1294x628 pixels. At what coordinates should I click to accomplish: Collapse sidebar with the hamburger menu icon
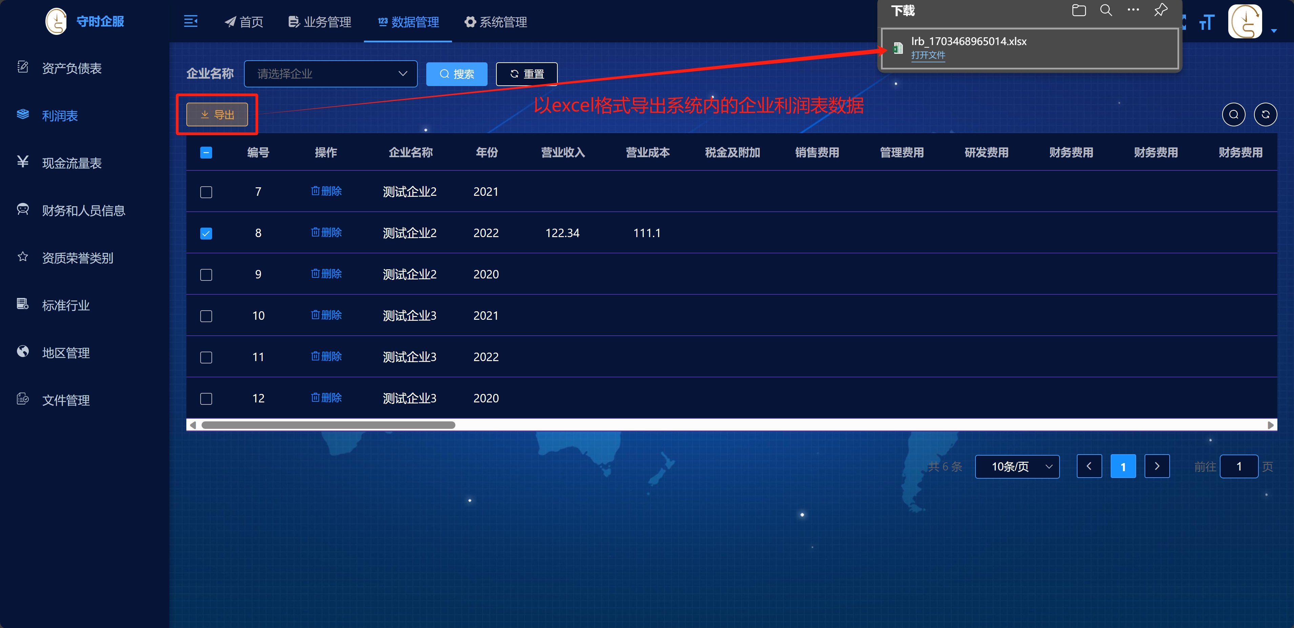click(190, 21)
